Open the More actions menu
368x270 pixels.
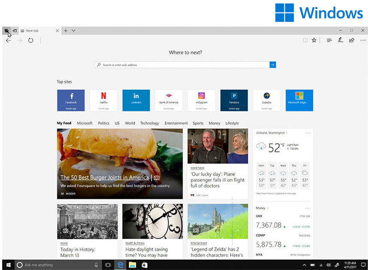coord(363,40)
